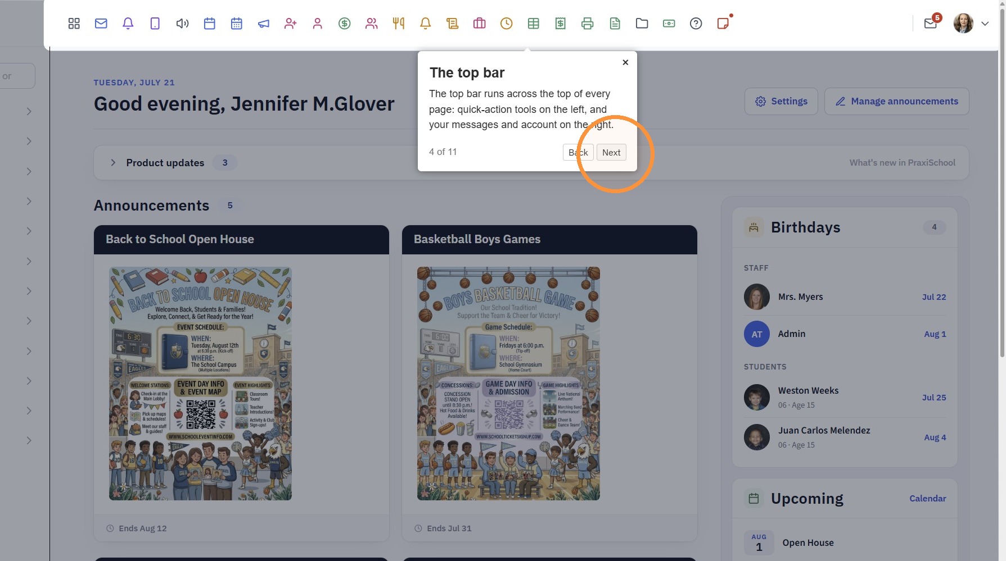
Task: Click "What's new in PraxiSchool" text
Action: click(902, 163)
